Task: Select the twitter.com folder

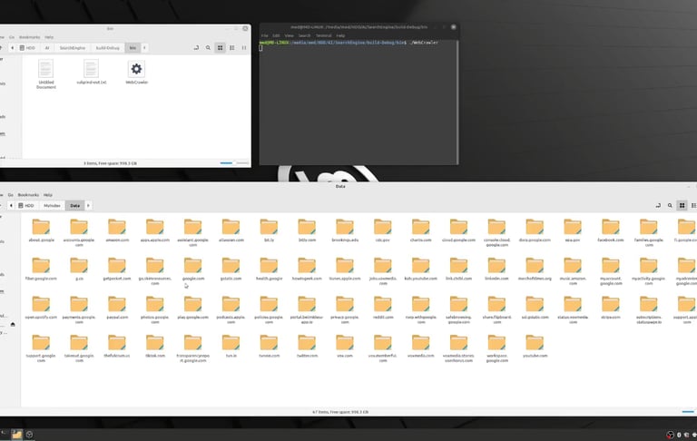Action: pos(307,346)
